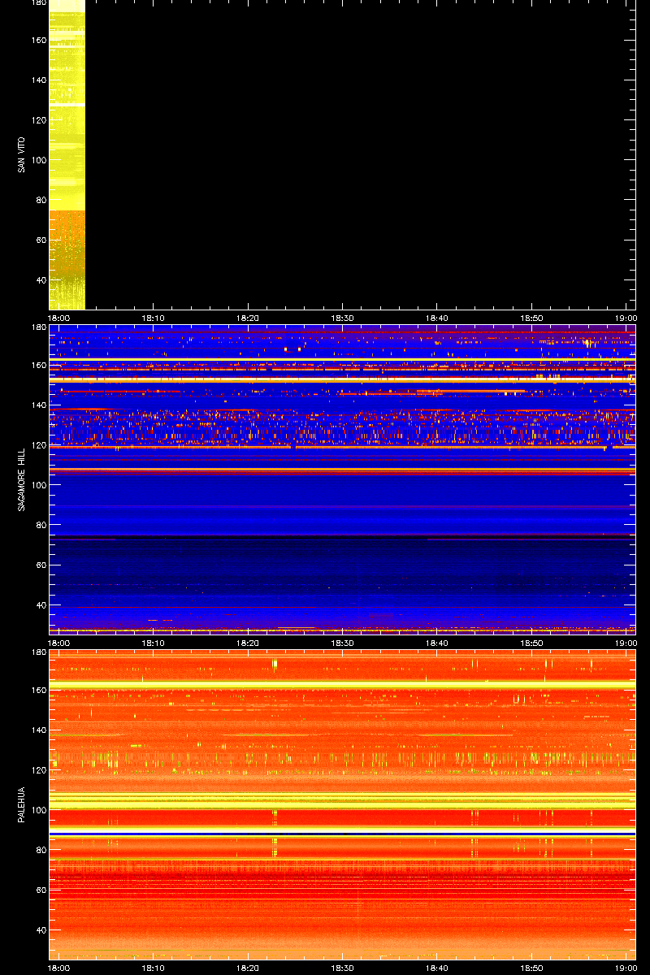Click the 120 frequency tick on Palehua axis

pos(38,770)
